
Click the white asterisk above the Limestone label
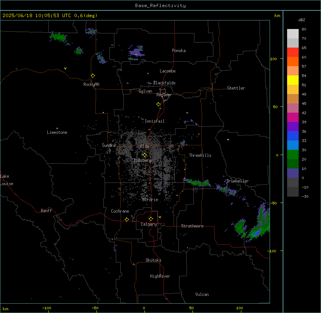(x=57, y=128)
